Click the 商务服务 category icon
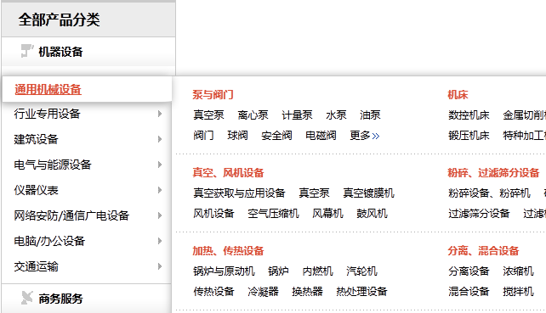This screenshot has height=313, width=546. click(x=27, y=298)
